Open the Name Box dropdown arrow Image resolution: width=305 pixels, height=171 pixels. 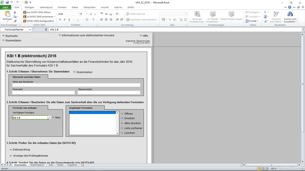[x=30, y=30]
